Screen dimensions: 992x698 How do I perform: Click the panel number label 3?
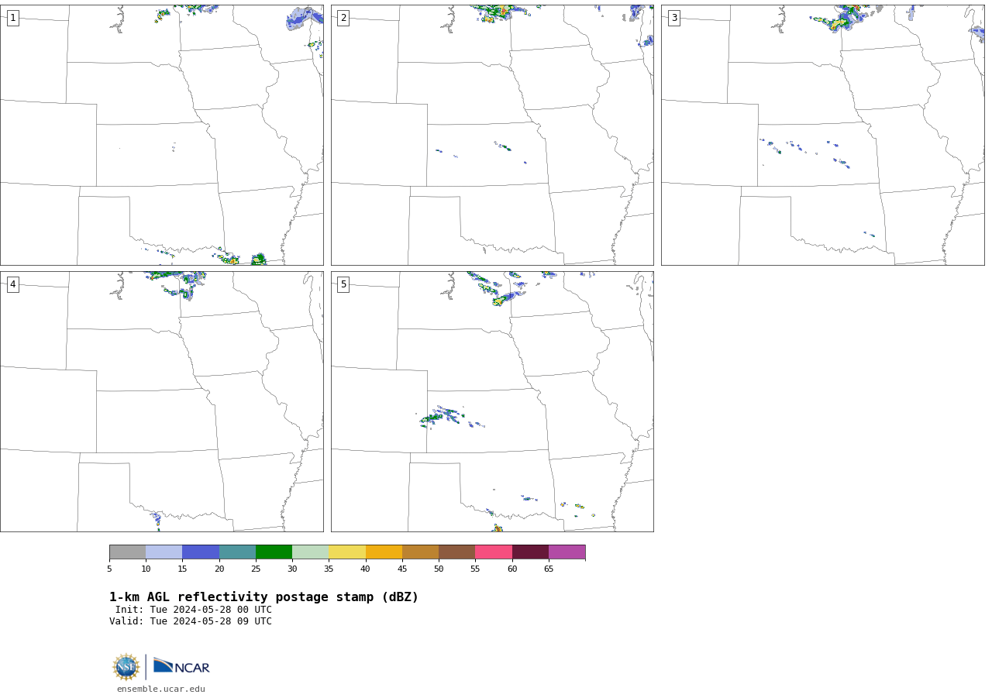[674, 18]
